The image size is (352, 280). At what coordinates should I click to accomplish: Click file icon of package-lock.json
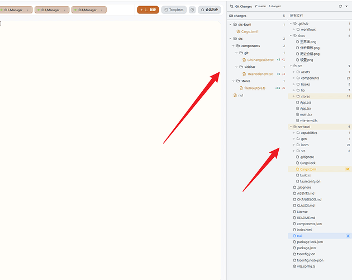click(x=294, y=242)
